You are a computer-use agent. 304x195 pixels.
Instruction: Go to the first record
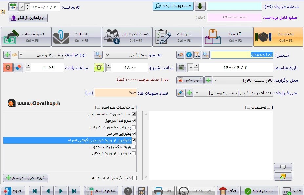[x=35, y=191]
